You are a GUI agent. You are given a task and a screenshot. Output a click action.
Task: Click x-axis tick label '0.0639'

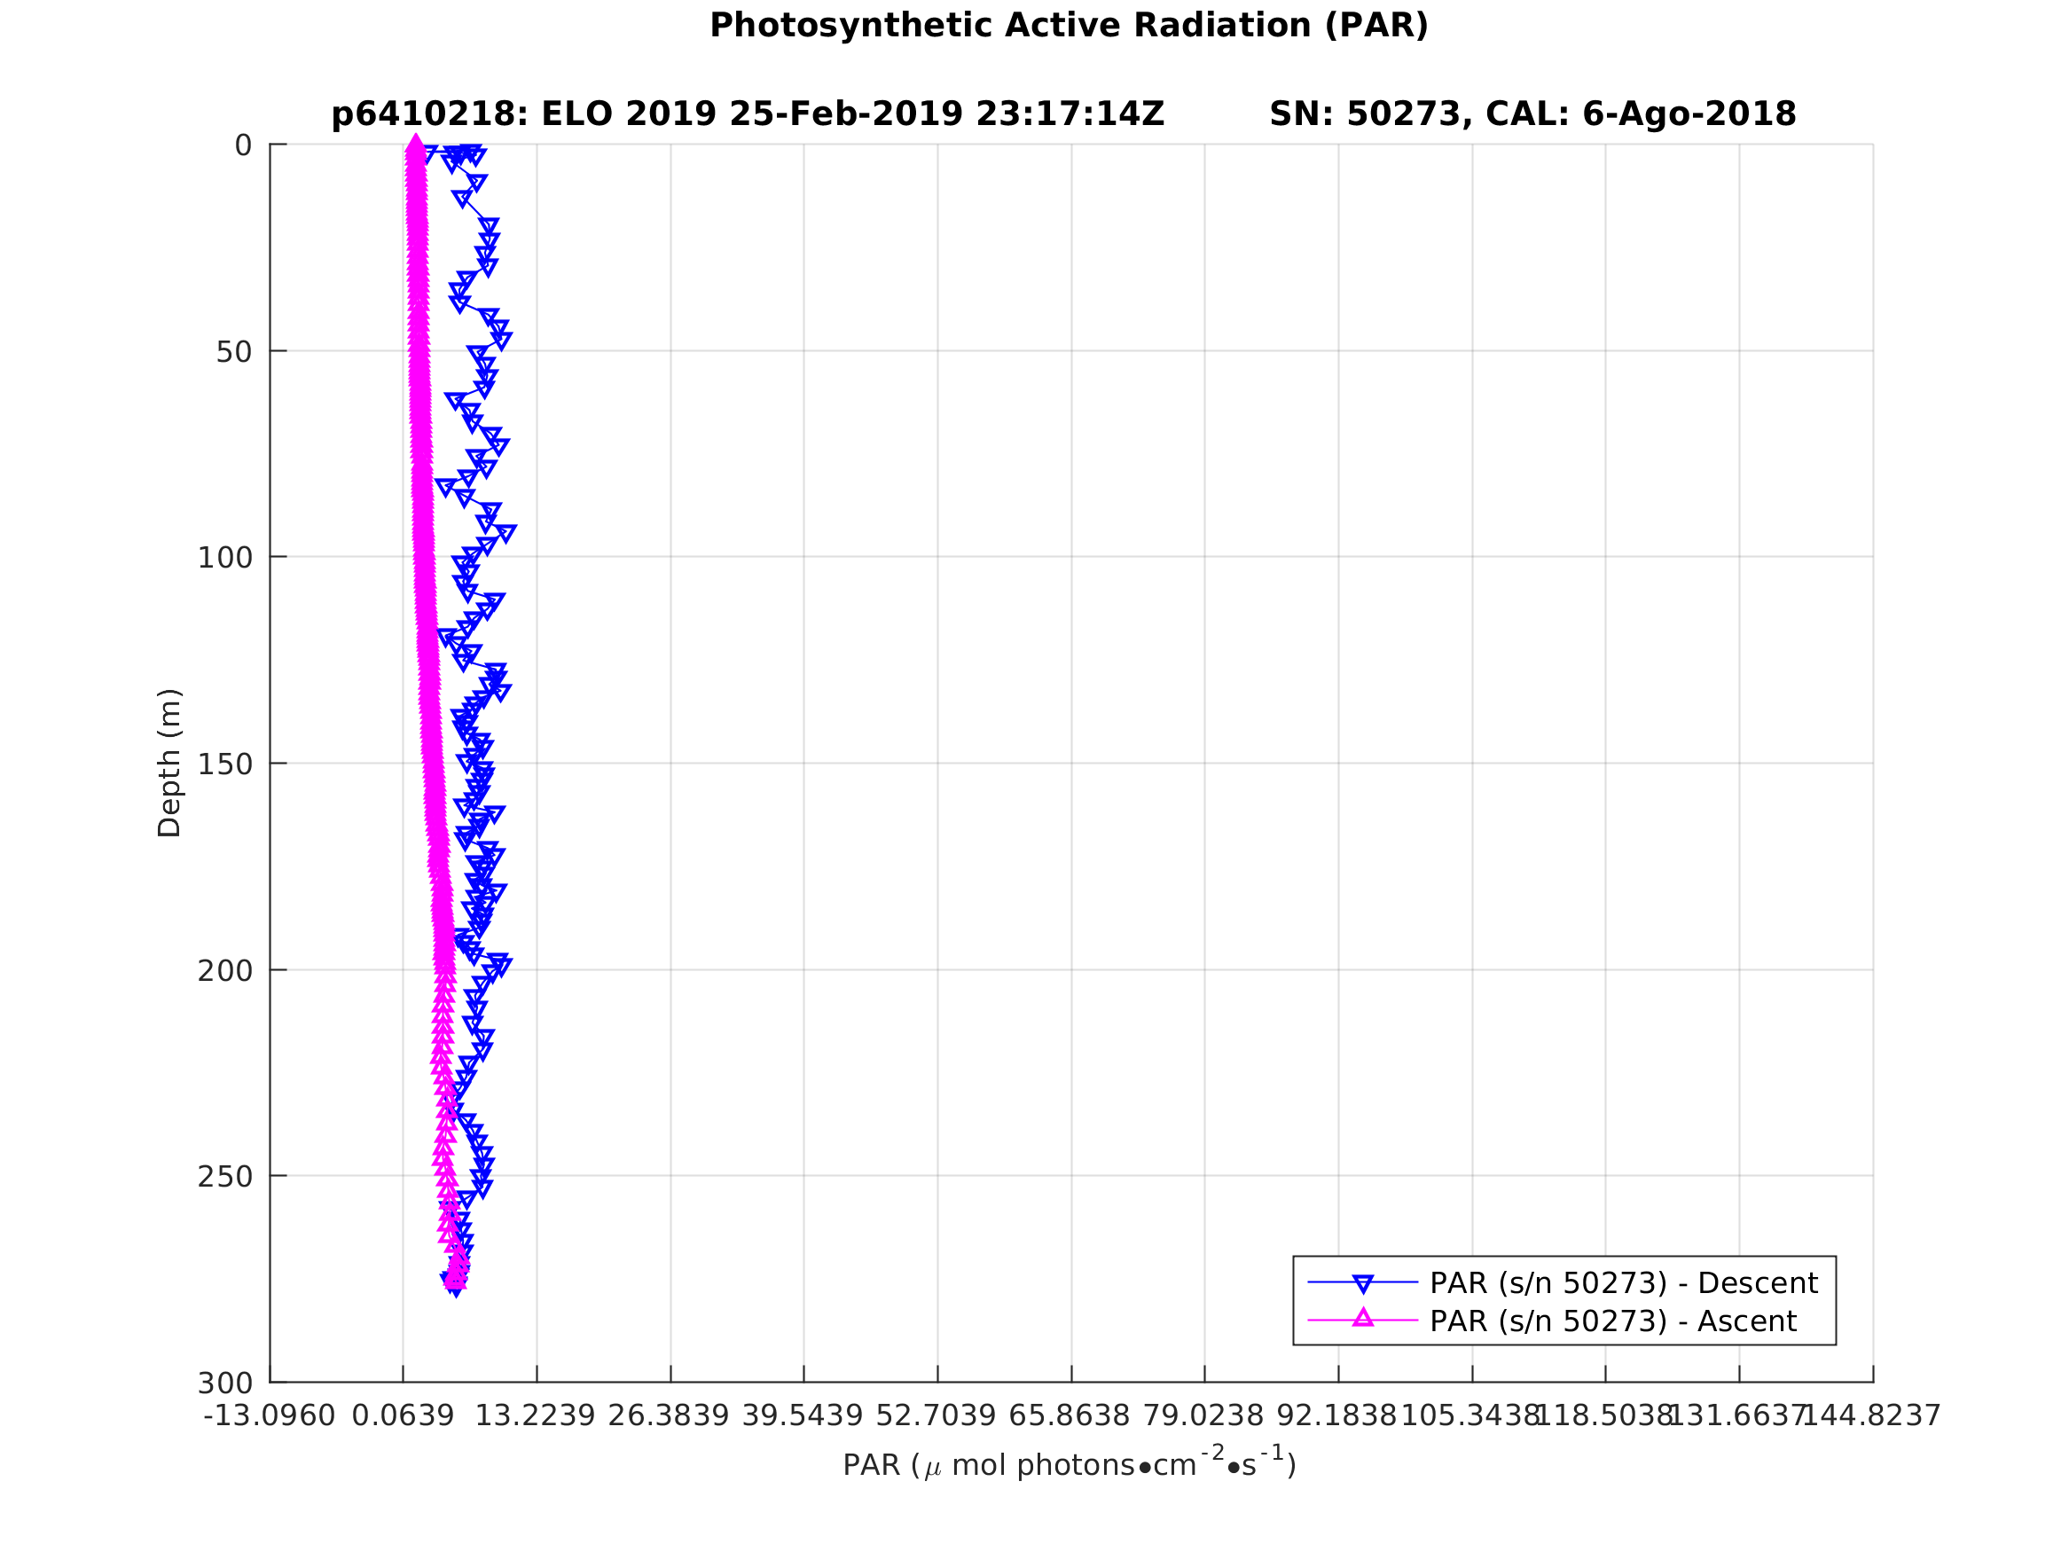404,1416
